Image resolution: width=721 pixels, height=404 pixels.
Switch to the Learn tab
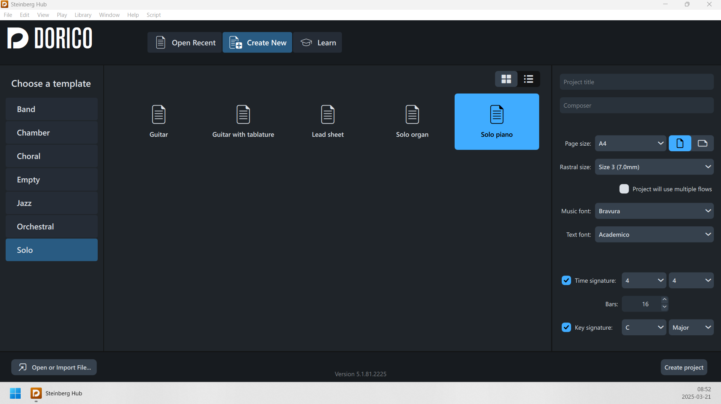click(x=317, y=42)
